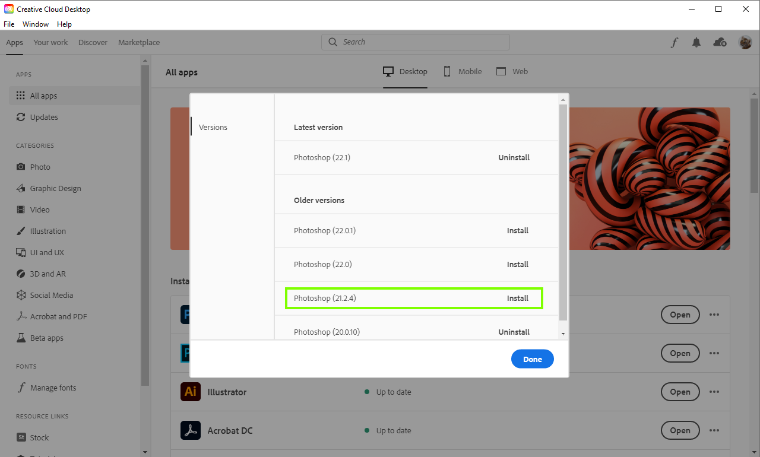The image size is (760, 457).
Task: Switch to the Discover tab
Action: coord(93,42)
